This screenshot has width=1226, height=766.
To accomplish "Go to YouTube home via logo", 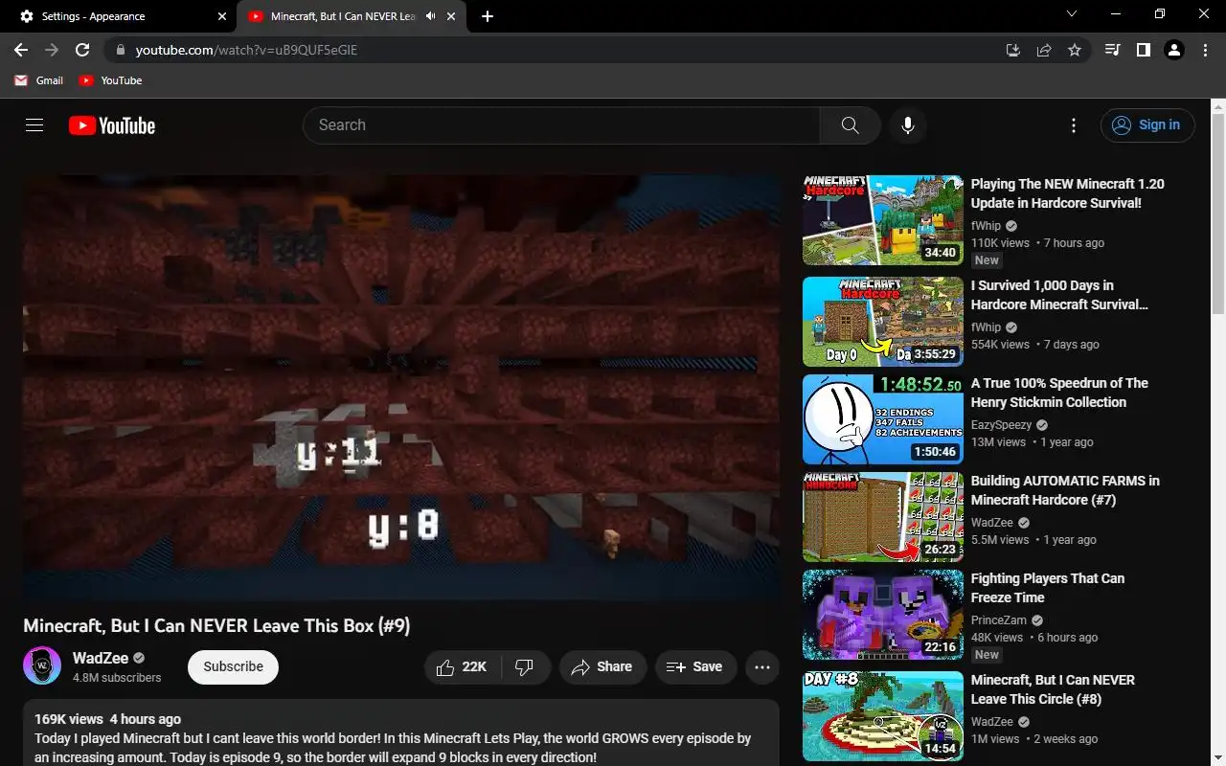I will [112, 125].
